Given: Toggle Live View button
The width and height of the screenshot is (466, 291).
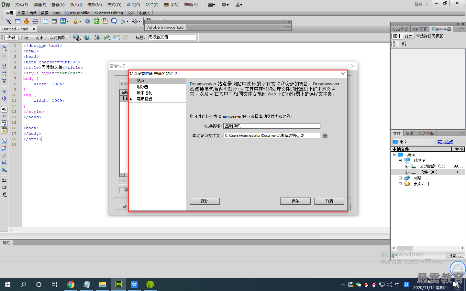Looking at the screenshot, I should pyautogui.click(x=57, y=38).
